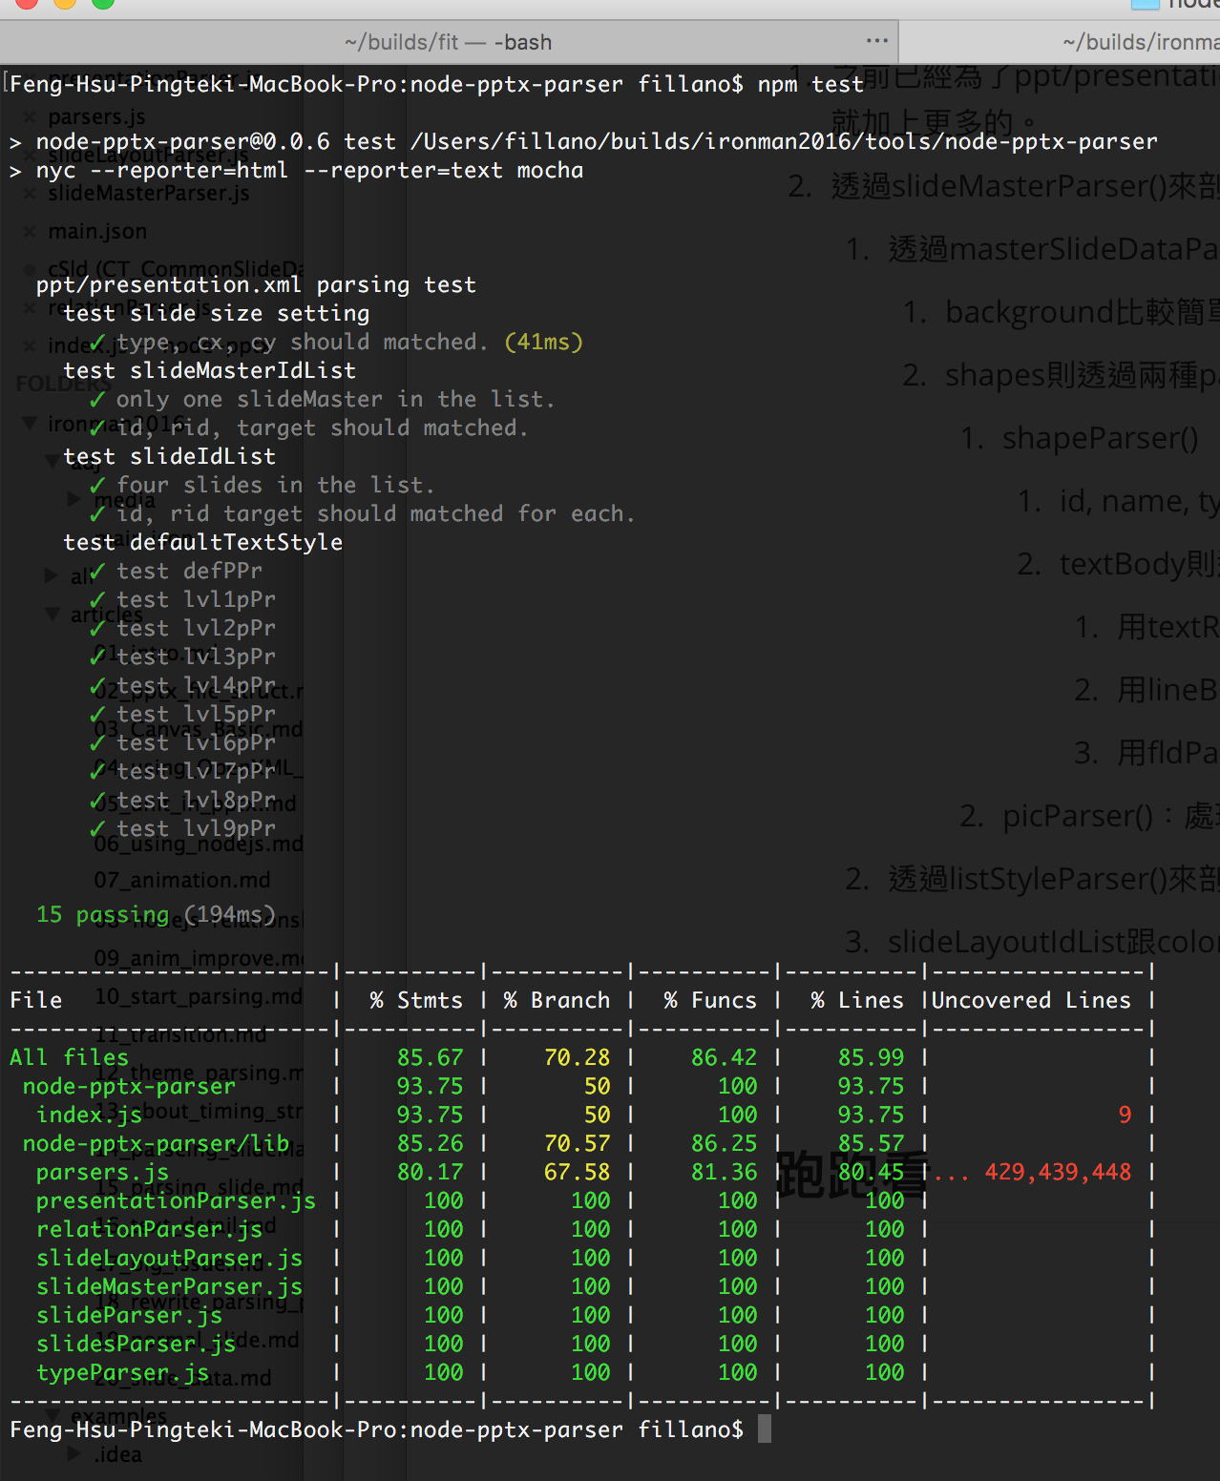Switch to the ~/builds/fit bash tab
This screenshot has width=1220, height=1481.
(x=448, y=42)
